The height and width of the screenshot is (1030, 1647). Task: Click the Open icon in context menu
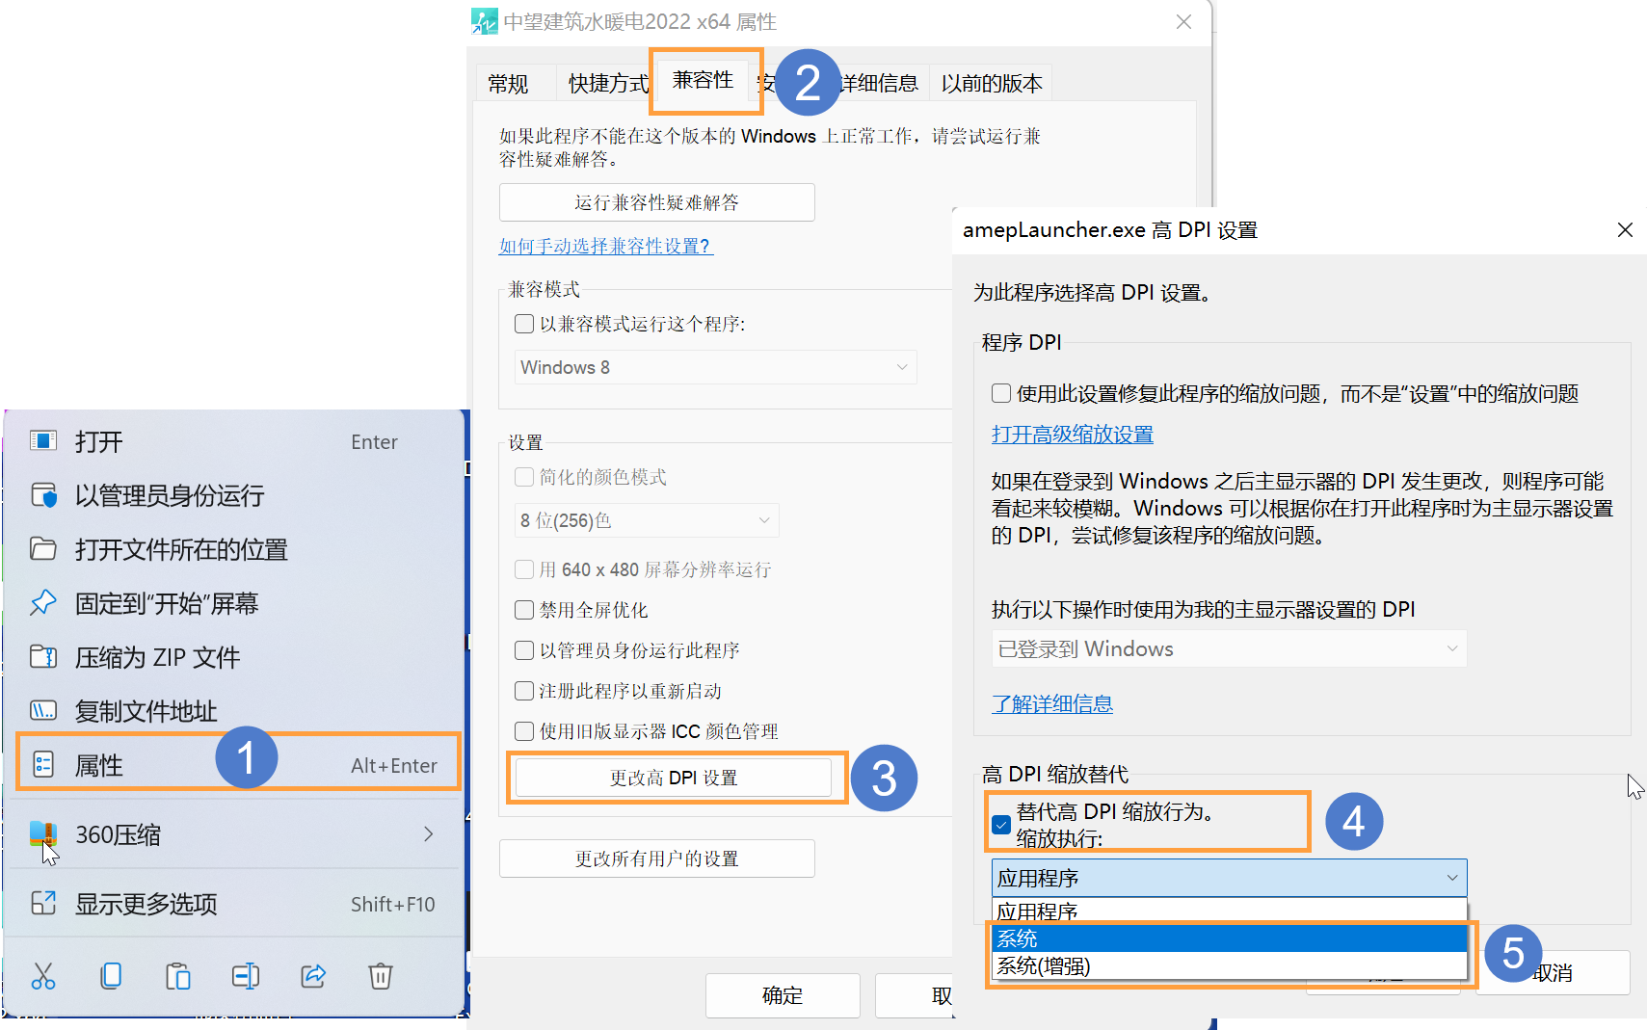[x=43, y=441]
